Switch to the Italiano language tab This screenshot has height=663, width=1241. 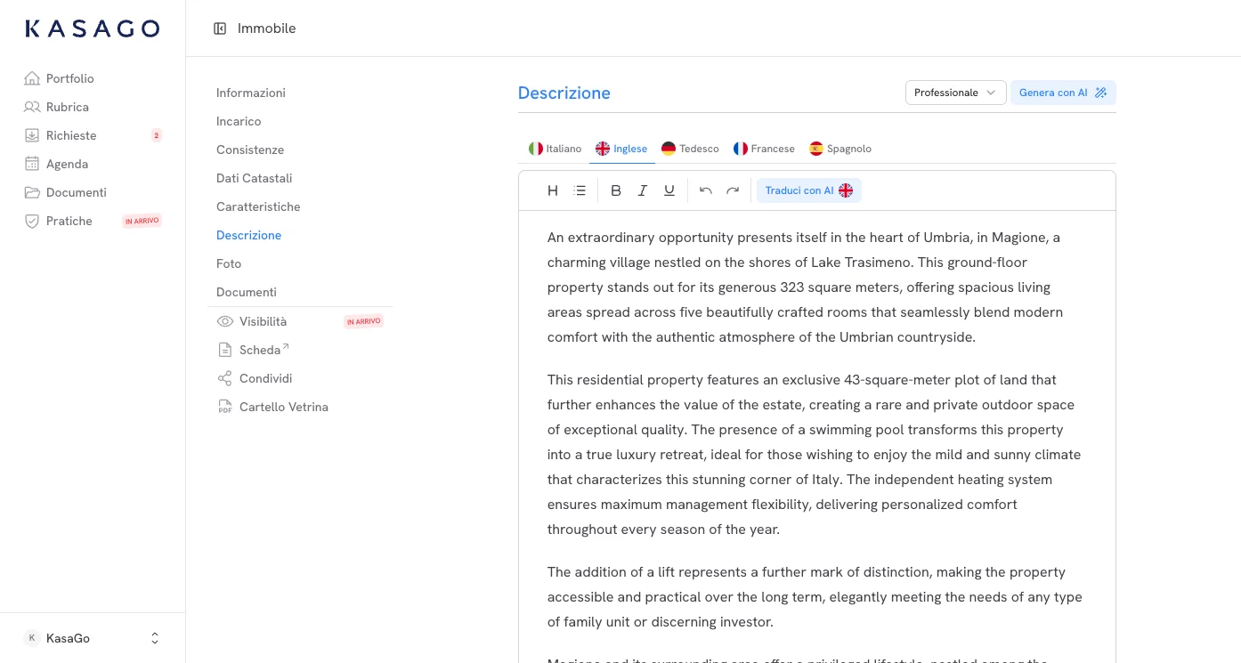(555, 149)
